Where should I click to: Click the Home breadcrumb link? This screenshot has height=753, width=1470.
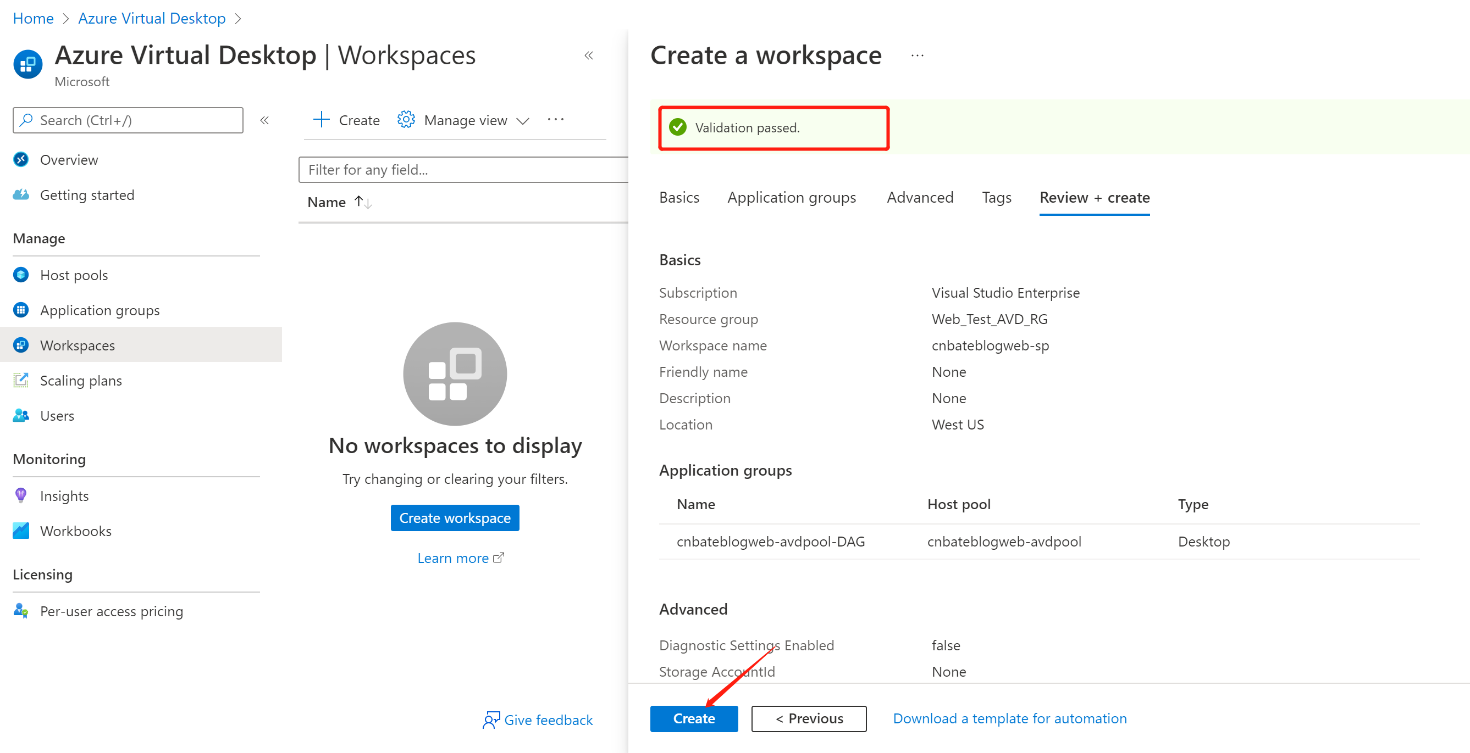tap(33, 18)
